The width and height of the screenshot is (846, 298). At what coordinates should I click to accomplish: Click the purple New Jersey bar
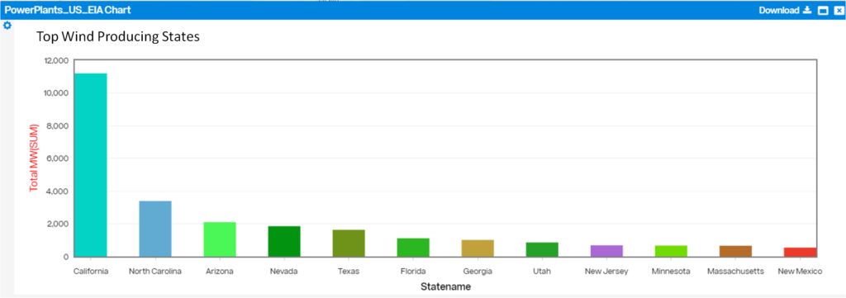point(606,251)
